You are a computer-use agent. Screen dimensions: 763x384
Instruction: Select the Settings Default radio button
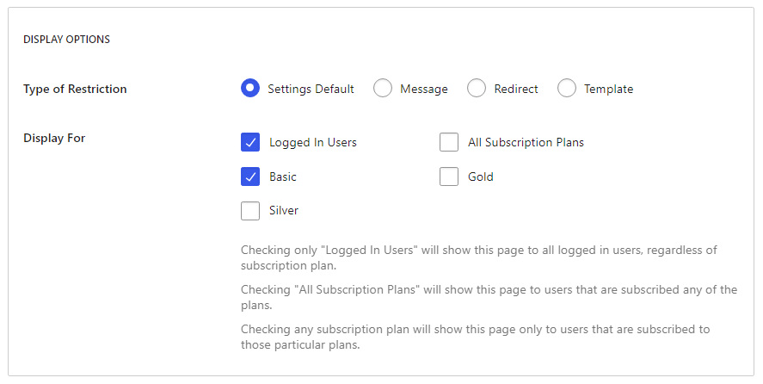coord(250,89)
